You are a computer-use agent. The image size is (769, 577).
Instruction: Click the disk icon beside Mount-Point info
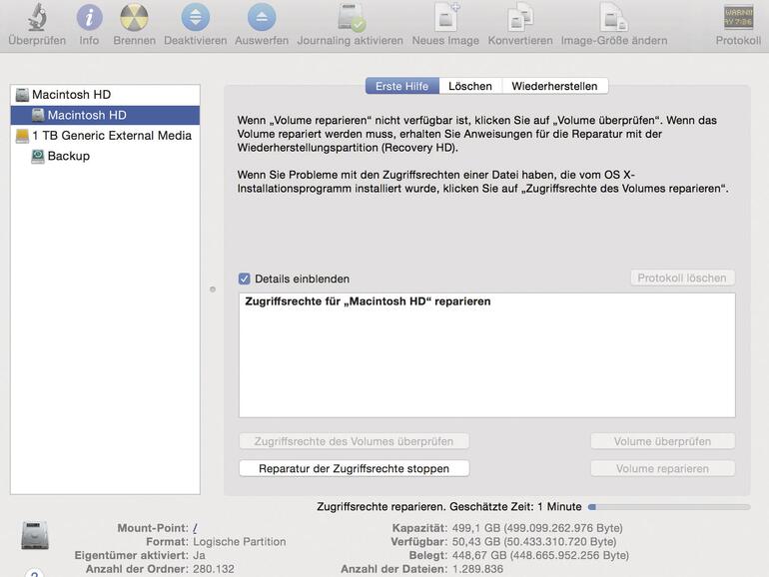click(35, 535)
